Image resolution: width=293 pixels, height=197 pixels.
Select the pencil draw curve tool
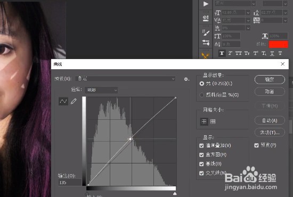74,101
